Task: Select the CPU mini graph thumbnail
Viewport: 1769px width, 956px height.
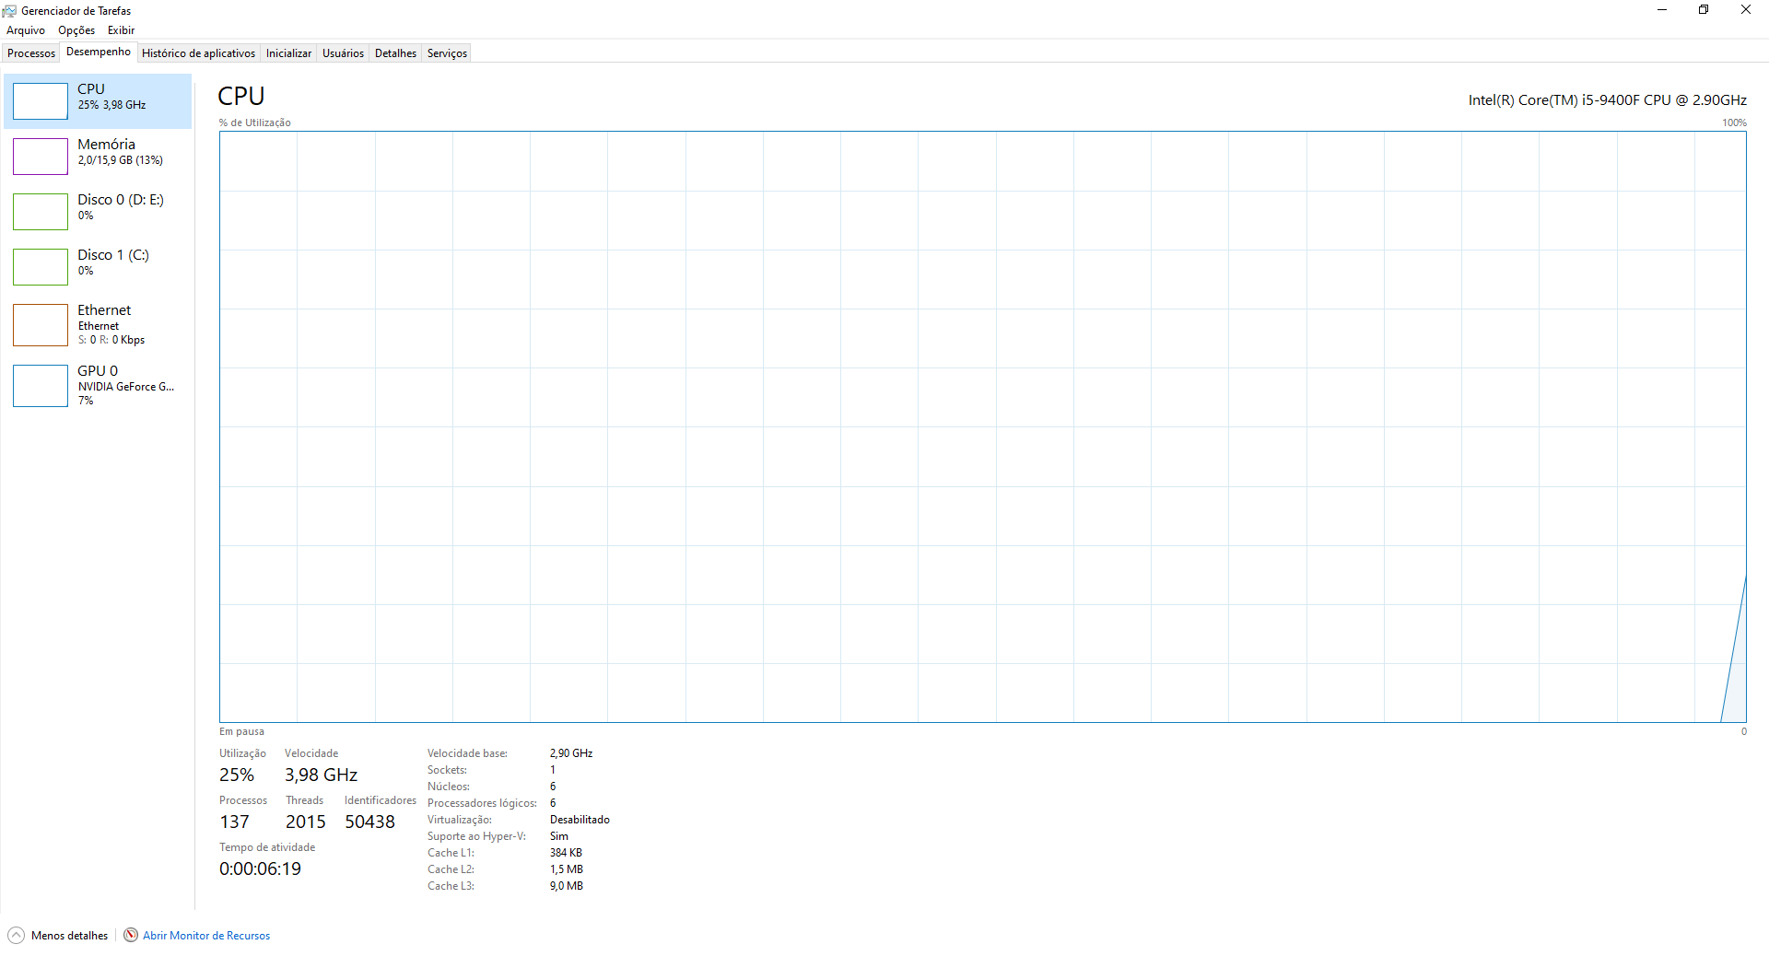Action: click(x=41, y=101)
